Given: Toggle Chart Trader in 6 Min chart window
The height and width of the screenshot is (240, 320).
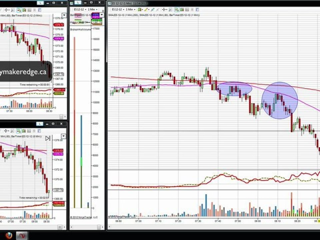Looking at the screenshot, I should pyautogui.click(x=19, y=131).
